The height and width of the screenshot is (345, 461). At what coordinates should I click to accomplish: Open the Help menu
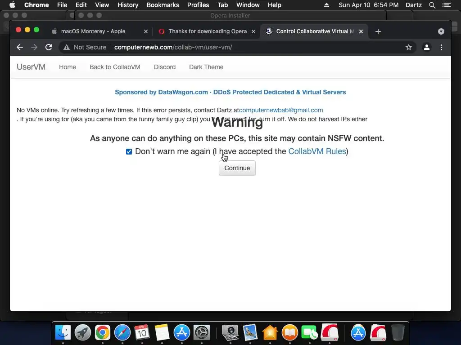[x=274, y=5]
